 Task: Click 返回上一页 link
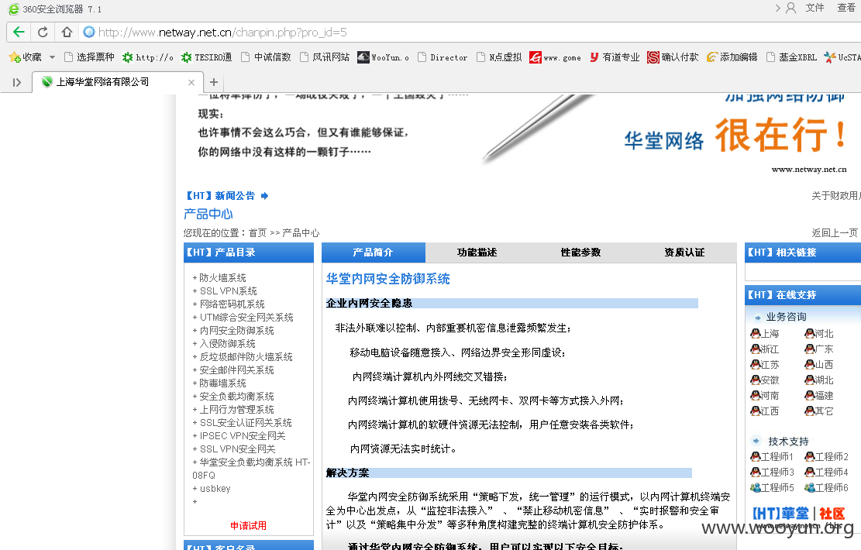tap(835, 232)
